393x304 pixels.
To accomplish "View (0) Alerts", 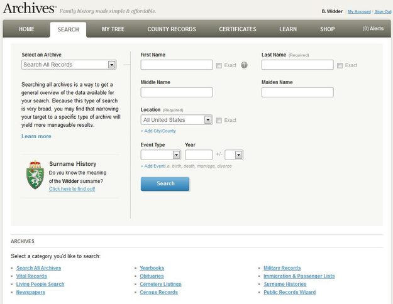I will [373, 28].
